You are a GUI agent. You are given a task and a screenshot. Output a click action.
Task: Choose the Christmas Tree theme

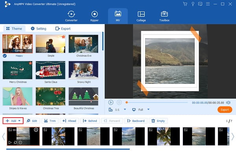click(x=51, y=96)
